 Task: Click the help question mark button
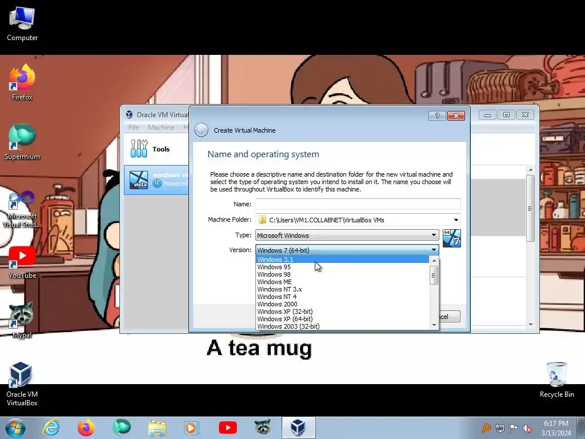coord(437,115)
